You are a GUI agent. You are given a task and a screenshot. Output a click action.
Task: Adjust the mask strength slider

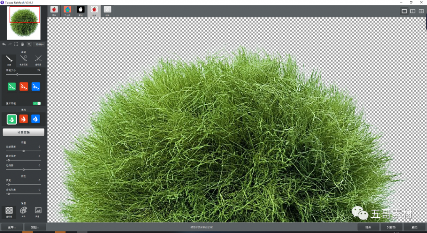(23, 160)
